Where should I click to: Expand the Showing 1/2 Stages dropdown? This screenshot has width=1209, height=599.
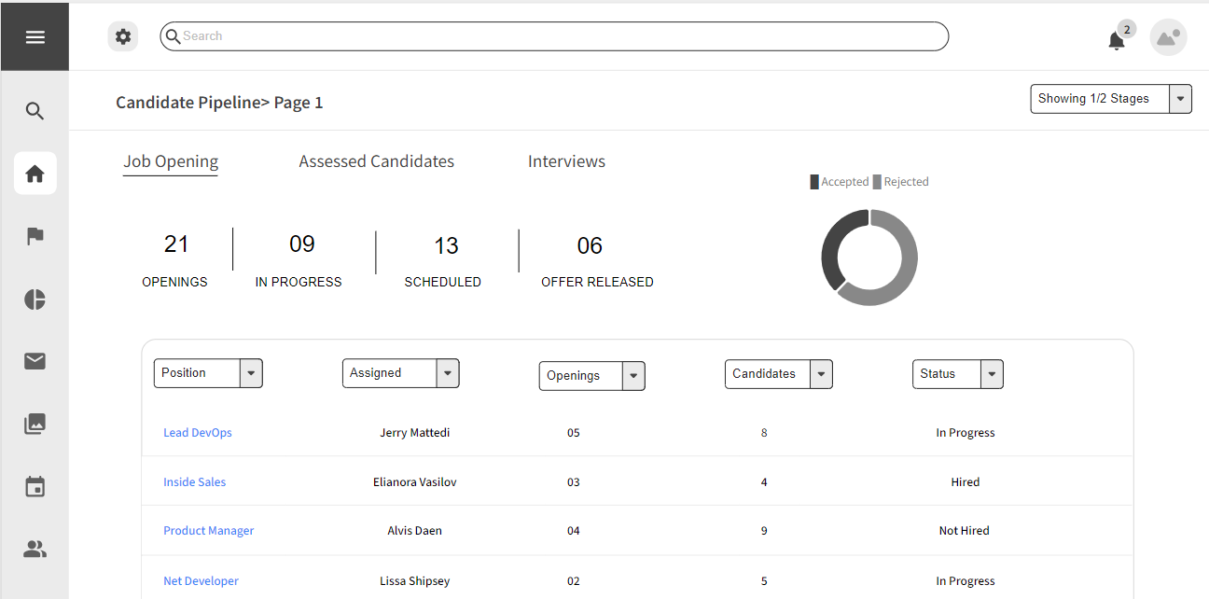1111,99
